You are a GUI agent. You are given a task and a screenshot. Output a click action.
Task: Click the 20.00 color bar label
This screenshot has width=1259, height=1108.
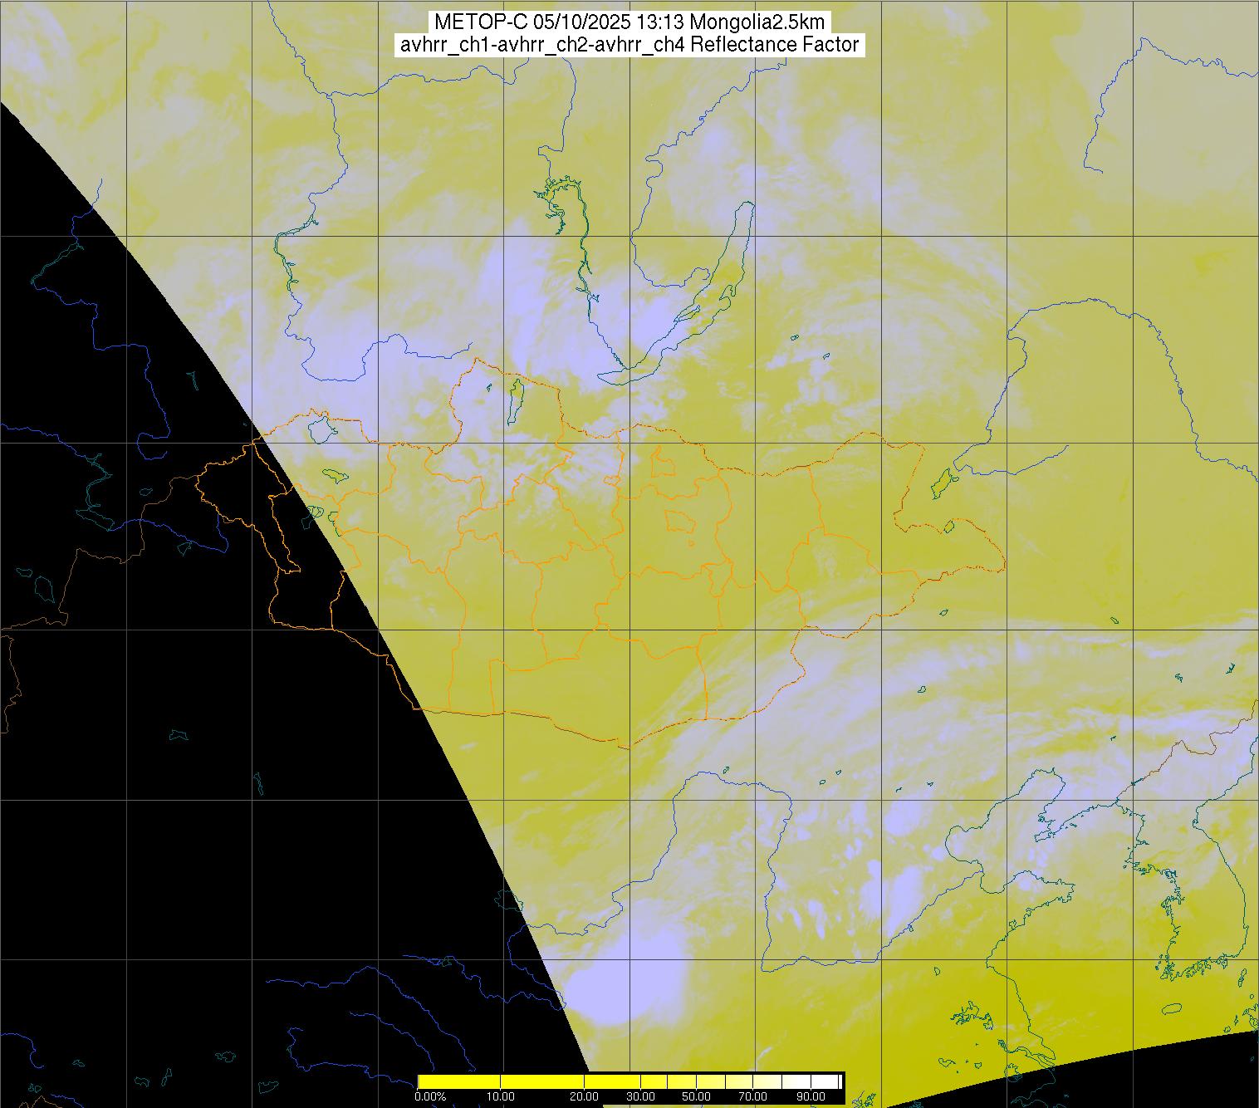click(x=585, y=1097)
